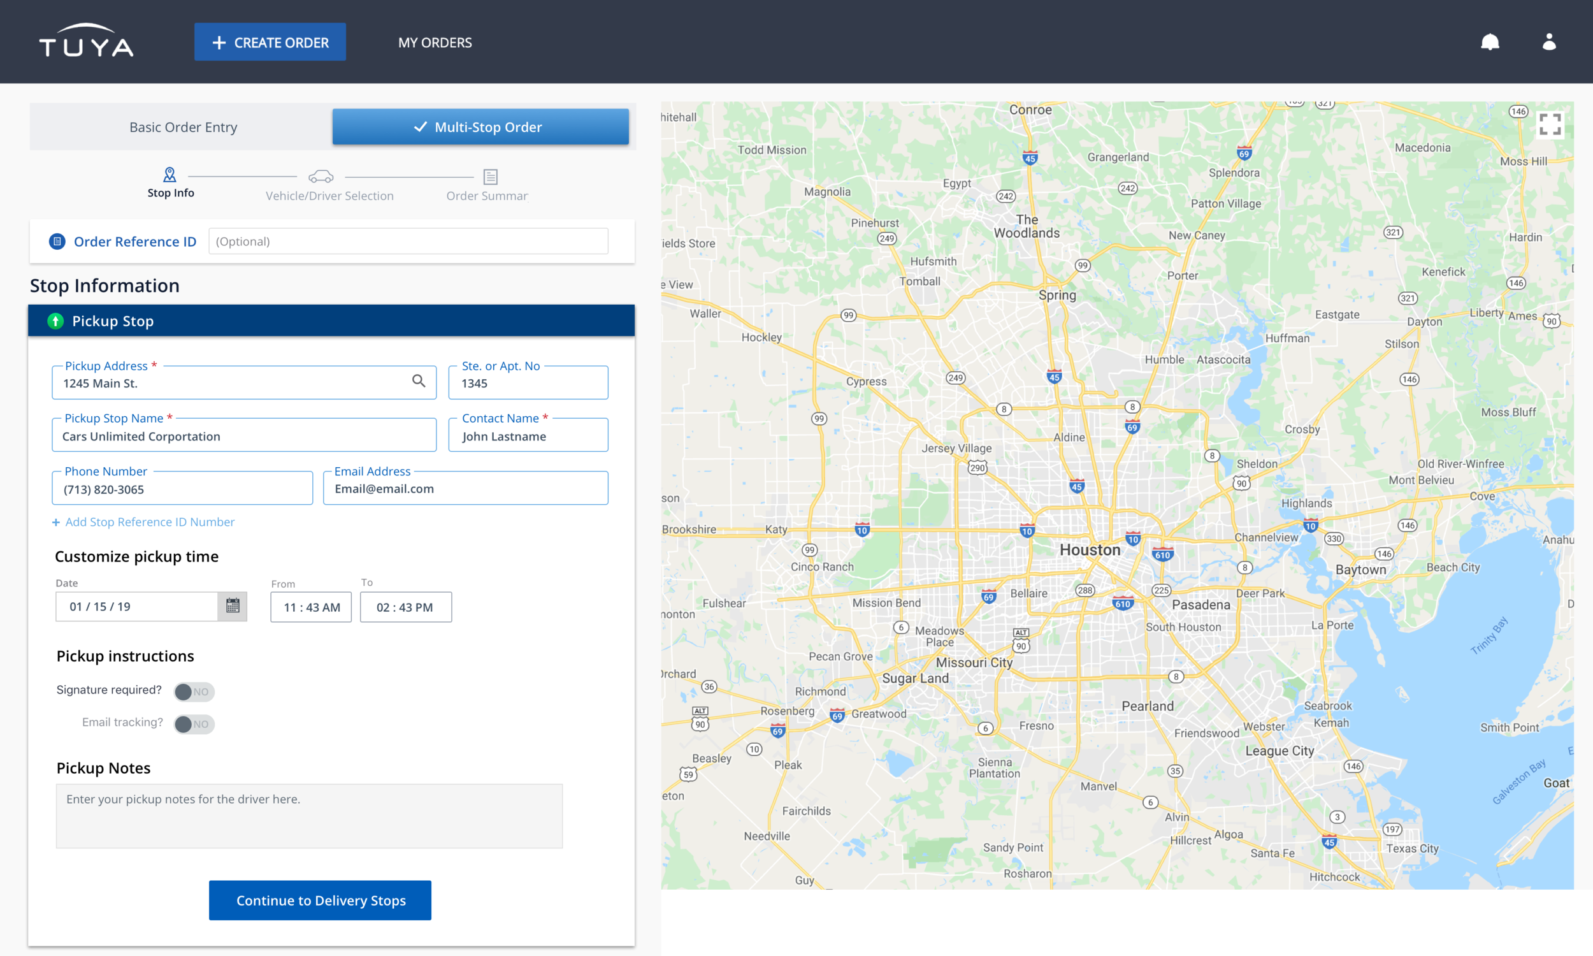
Task: Click the Ste. or Apt. No field
Action: (x=528, y=382)
